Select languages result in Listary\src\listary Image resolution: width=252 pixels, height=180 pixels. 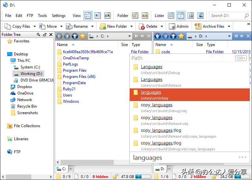[190, 95]
